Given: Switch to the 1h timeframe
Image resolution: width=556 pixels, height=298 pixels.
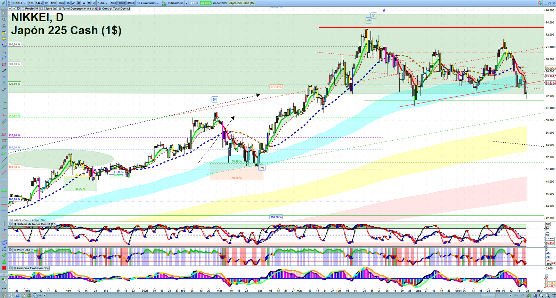Looking at the screenshot, I should 68,3.
